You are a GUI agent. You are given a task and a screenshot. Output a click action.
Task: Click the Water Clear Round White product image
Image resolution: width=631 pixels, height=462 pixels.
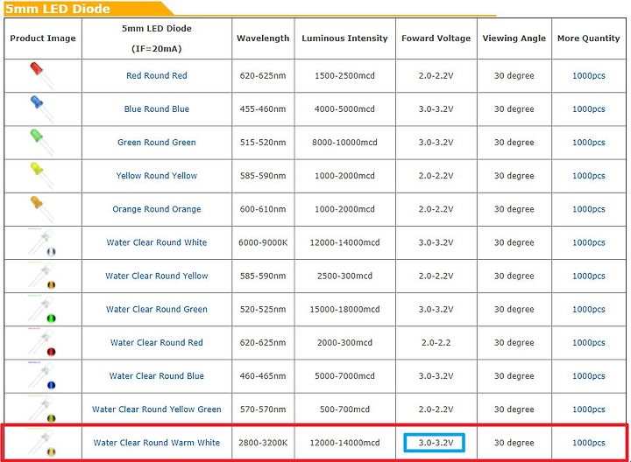point(42,242)
